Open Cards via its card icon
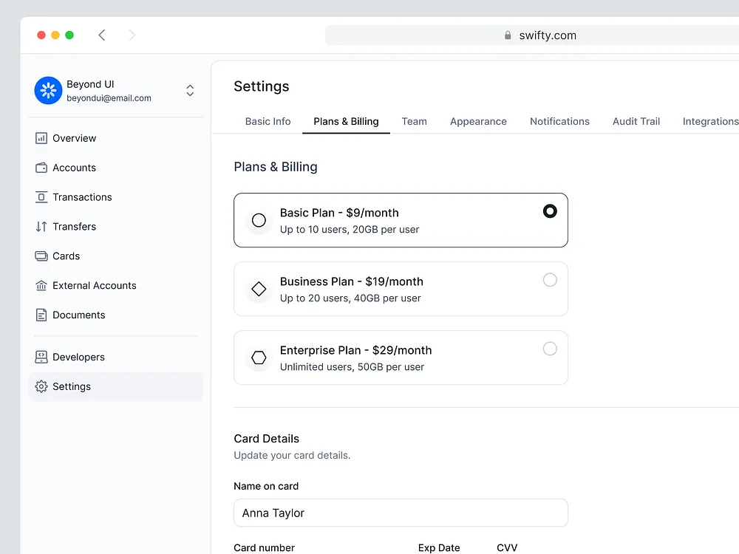Screen dimensions: 739x554 (x=41, y=256)
